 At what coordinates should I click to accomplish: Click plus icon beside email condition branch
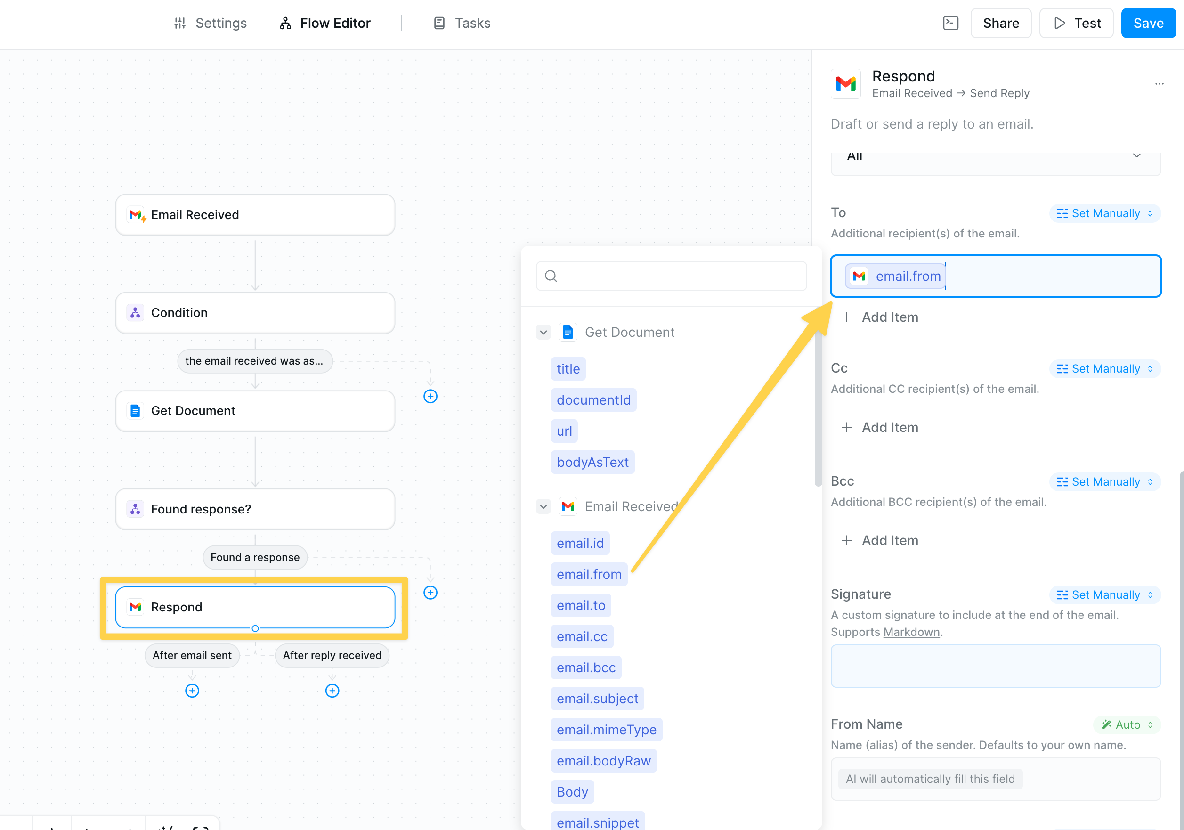click(x=430, y=396)
